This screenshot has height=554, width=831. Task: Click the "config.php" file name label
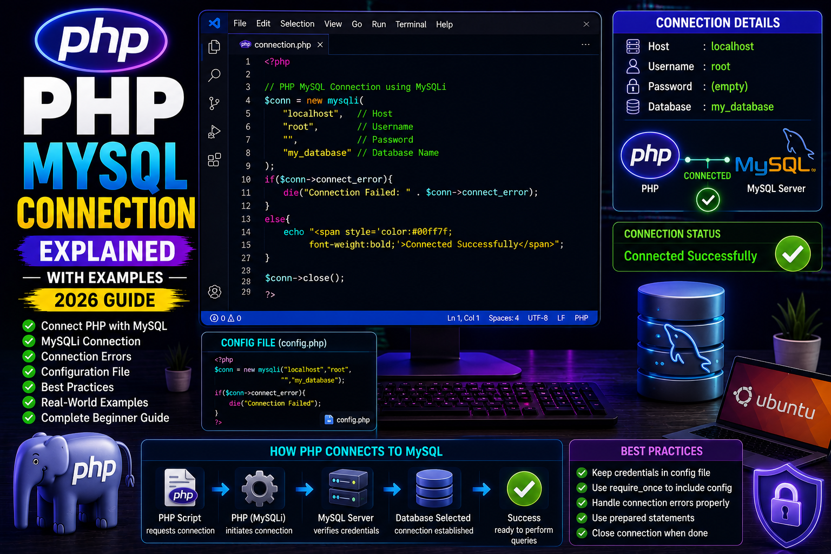[x=353, y=420]
